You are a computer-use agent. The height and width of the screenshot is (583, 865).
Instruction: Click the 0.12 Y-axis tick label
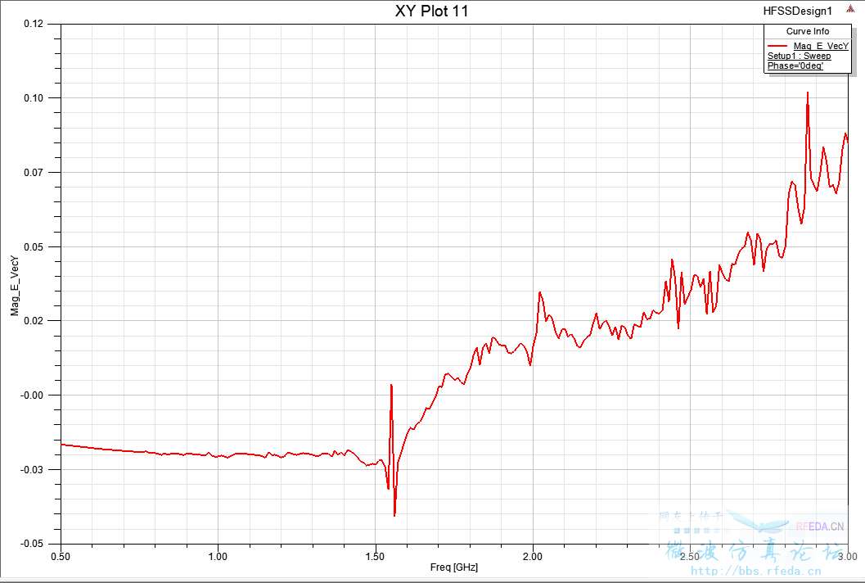coord(34,25)
